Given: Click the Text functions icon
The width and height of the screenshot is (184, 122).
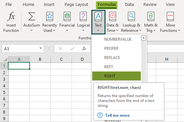Looking at the screenshot, I should click(x=98, y=16).
